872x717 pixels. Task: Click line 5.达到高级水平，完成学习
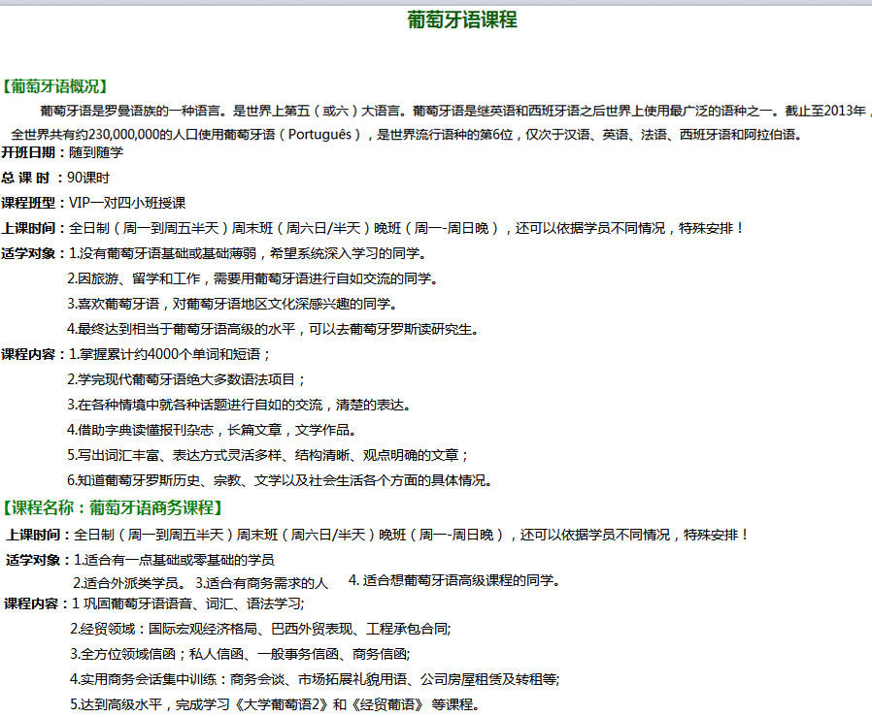coord(275,704)
